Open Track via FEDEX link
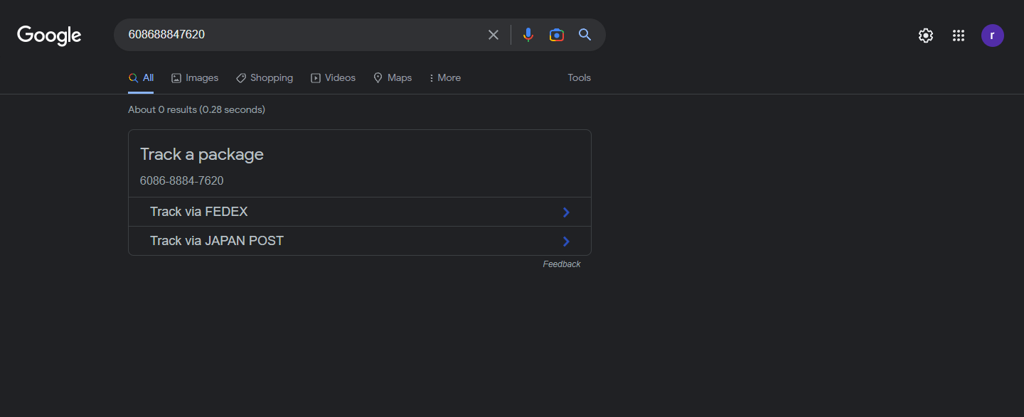This screenshot has height=417, width=1024. click(360, 212)
